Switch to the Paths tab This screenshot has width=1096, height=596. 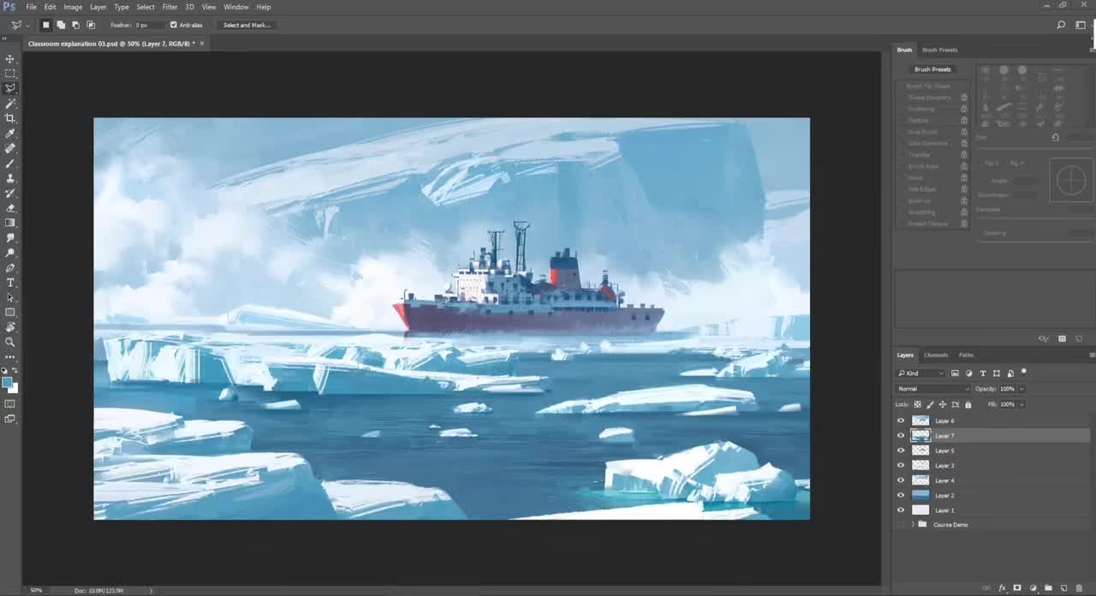coord(966,355)
